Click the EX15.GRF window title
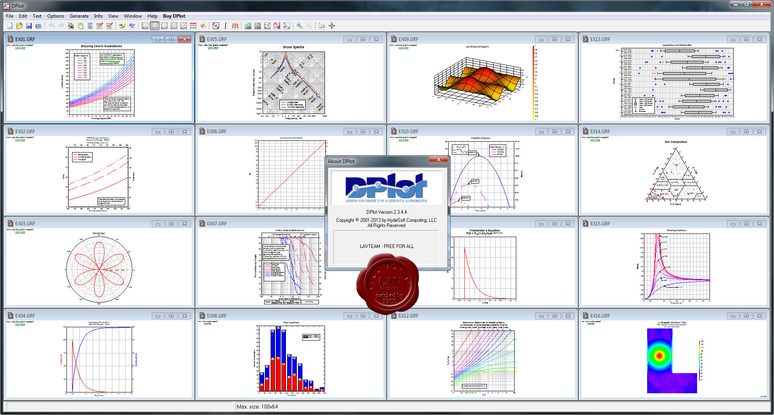The width and height of the screenshot is (774, 415). [x=600, y=224]
